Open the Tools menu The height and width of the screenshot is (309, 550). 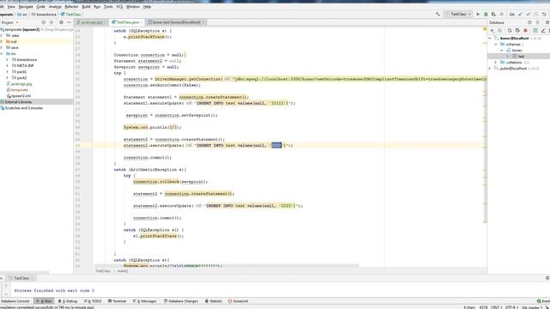(x=108, y=7)
